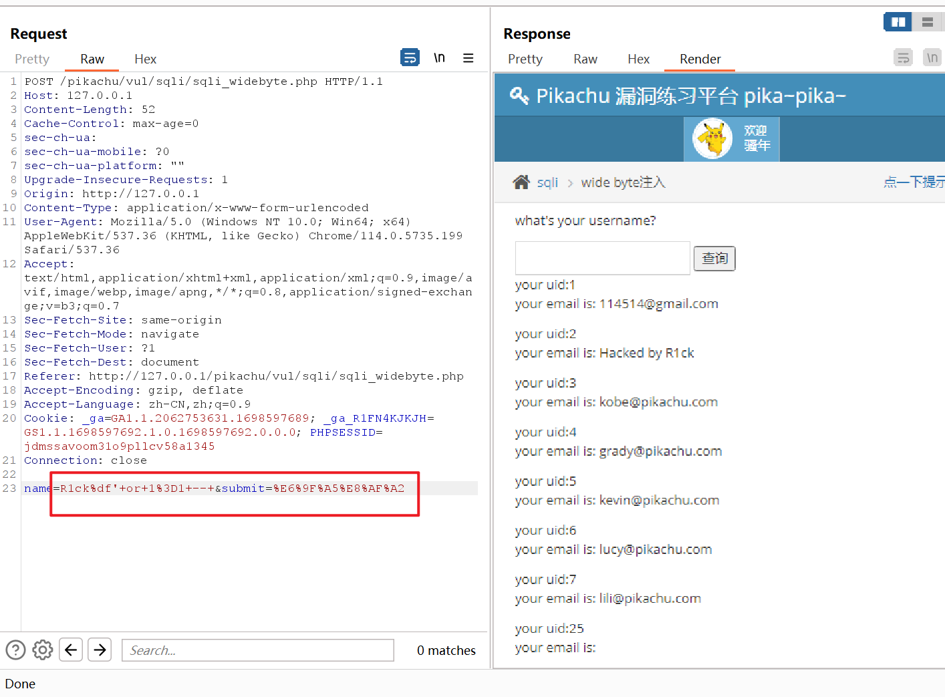Open search settings gear icon

point(43,650)
